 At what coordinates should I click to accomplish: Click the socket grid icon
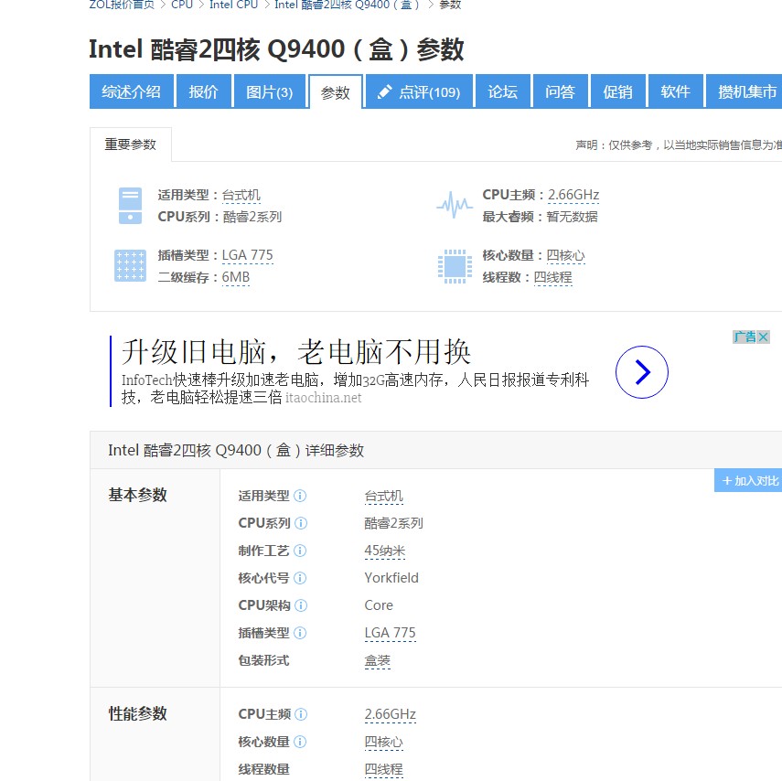click(x=130, y=266)
